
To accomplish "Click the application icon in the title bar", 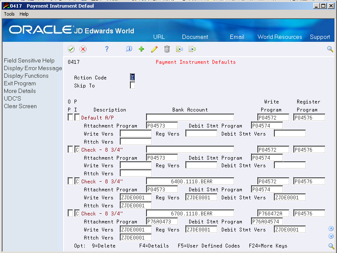I will [x=6, y=6].
